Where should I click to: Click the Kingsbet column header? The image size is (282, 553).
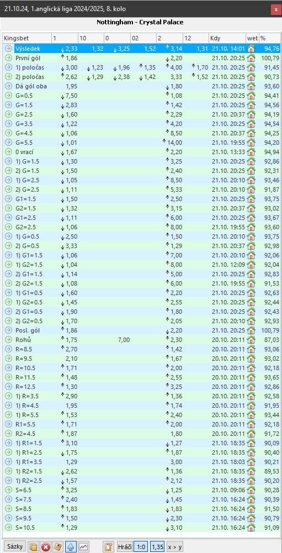click(x=27, y=38)
